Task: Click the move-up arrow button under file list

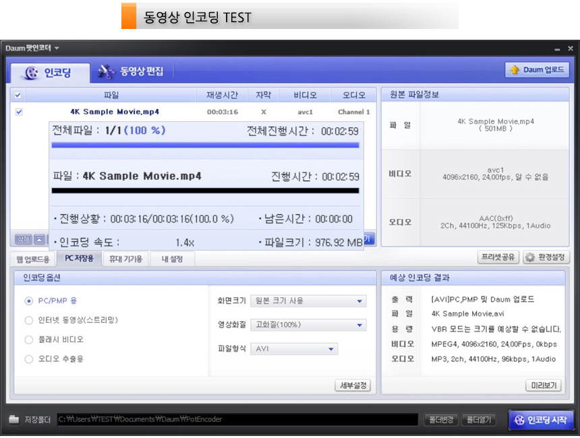Action: pyautogui.click(x=39, y=239)
